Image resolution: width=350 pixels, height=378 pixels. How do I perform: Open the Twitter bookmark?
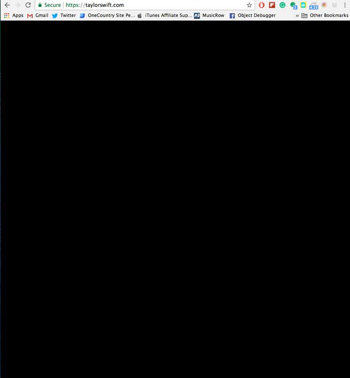tap(64, 15)
